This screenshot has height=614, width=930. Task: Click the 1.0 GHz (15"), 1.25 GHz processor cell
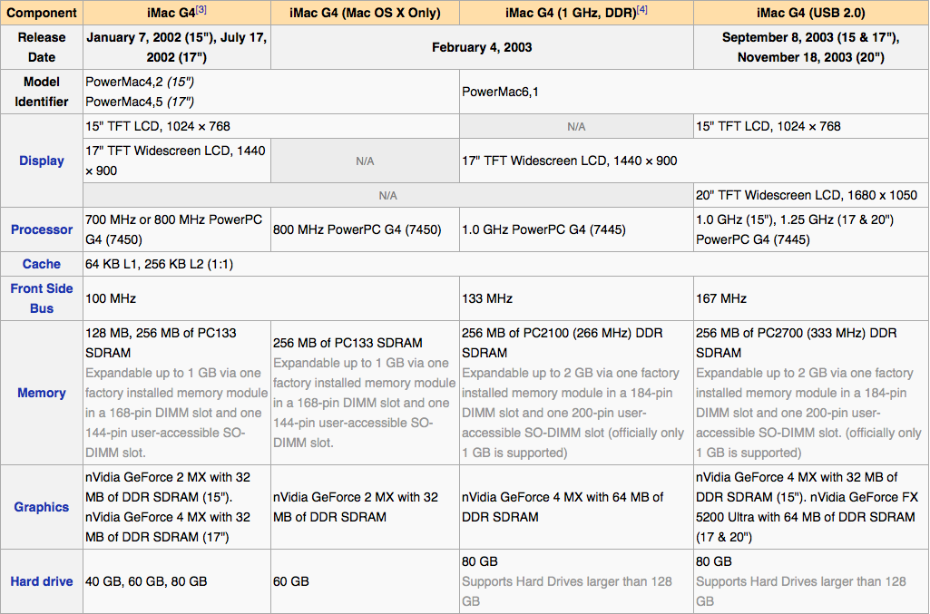click(811, 229)
